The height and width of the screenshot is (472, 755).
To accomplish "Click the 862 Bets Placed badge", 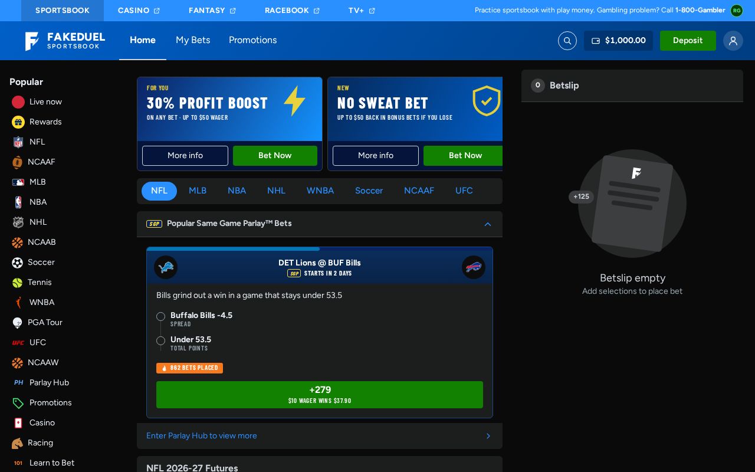I will pyautogui.click(x=189, y=368).
